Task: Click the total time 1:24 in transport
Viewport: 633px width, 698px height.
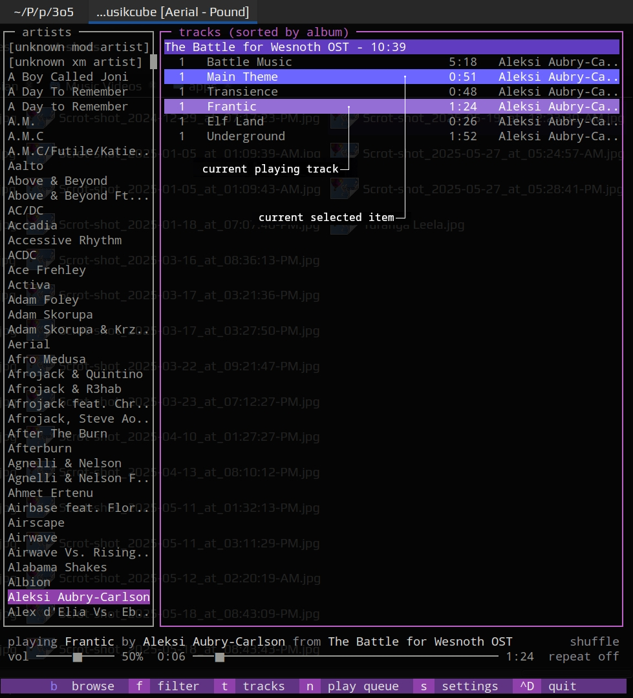Action: coord(520,657)
